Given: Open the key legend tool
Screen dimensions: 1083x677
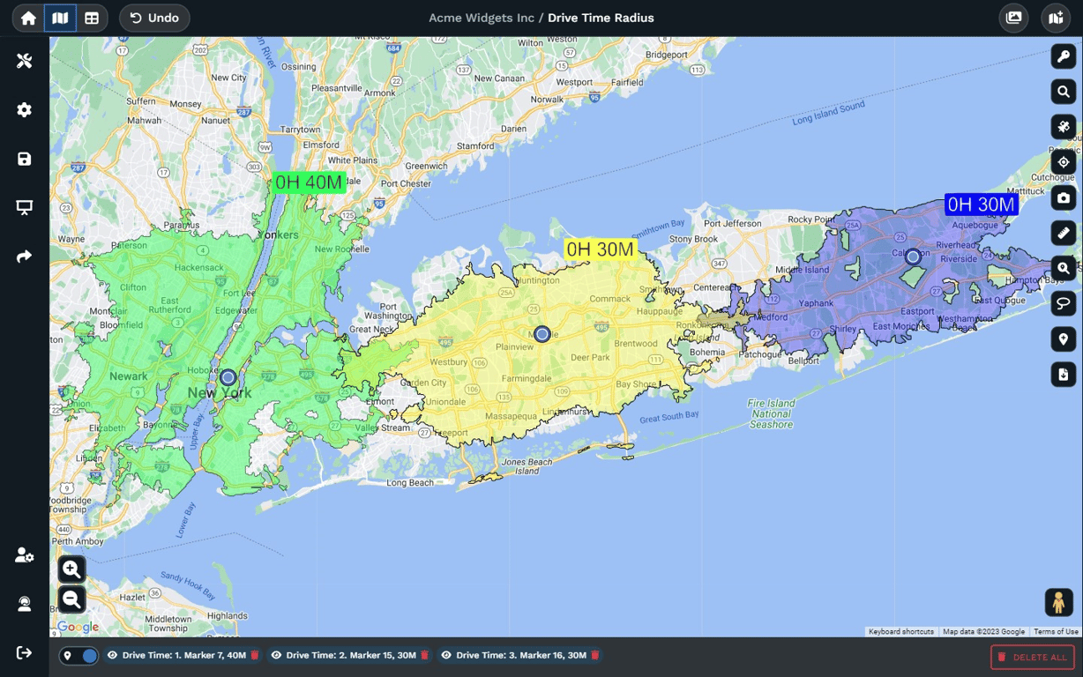Looking at the screenshot, I should coord(1064,56).
